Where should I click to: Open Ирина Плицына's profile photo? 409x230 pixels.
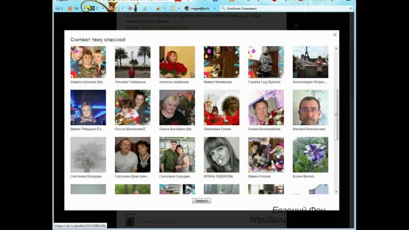pyautogui.click(x=88, y=107)
